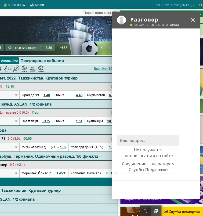Image resolution: width=203 pixels, height=216 pixels.
Task: Click the search magnifier icon
Action: pyautogui.click(x=201, y=5)
